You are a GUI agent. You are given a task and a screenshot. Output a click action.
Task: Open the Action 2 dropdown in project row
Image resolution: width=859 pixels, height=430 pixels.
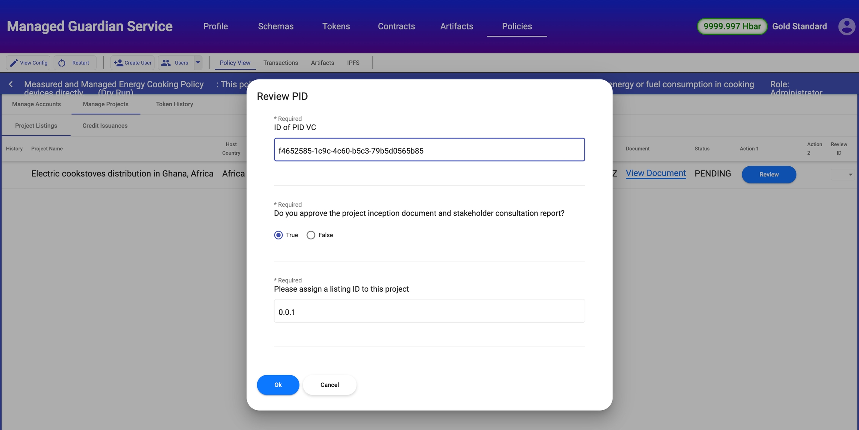click(x=843, y=175)
